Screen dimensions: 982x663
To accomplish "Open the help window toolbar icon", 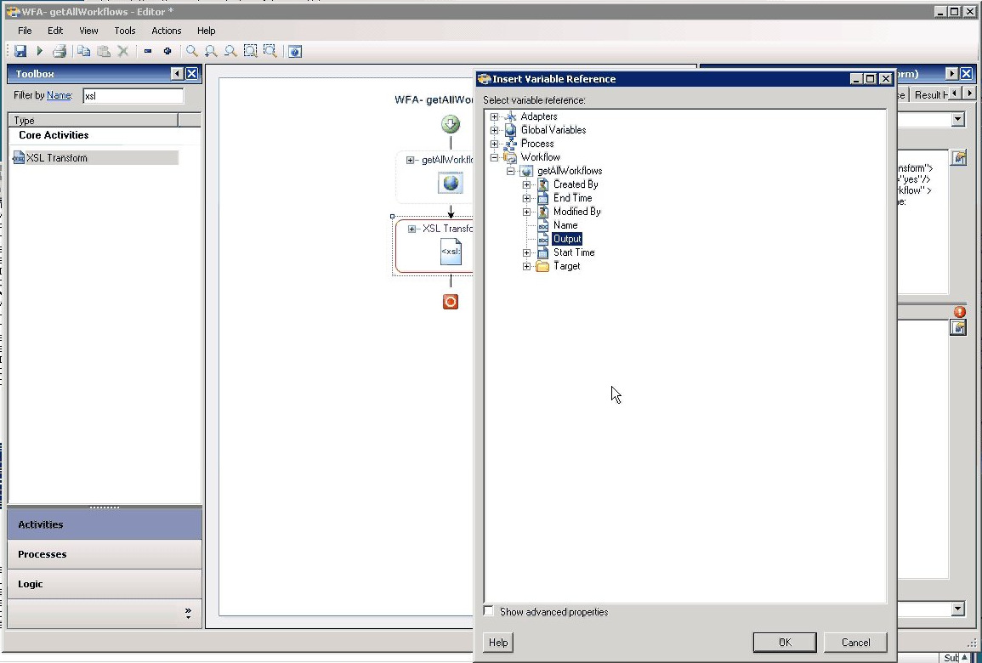I will (x=295, y=51).
